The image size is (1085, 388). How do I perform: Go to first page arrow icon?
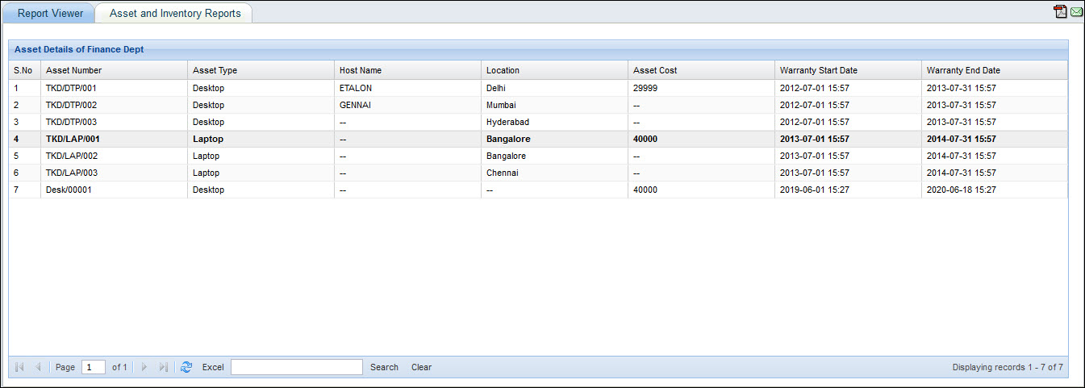click(19, 367)
